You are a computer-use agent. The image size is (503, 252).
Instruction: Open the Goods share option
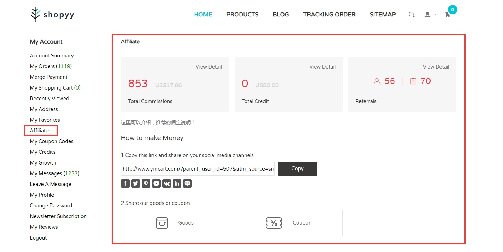(175, 223)
